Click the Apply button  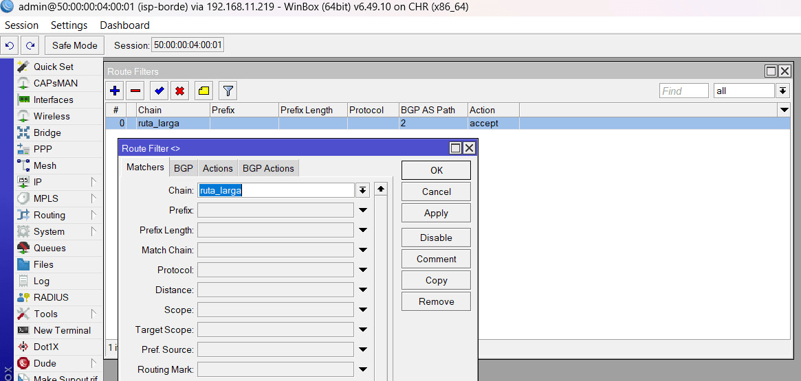[x=437, y=213]
